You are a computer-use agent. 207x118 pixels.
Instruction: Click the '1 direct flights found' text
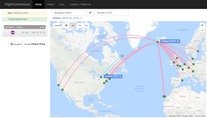[x=17, y=19]
